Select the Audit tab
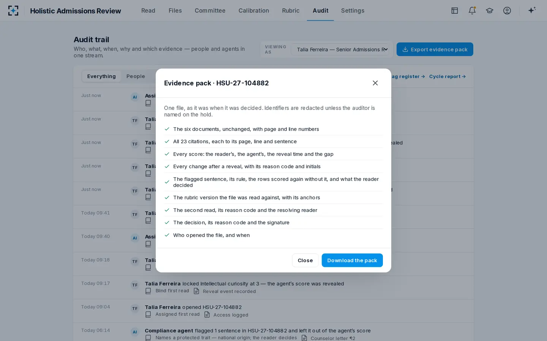The width and height of the screenshot is (547, 341). click(x=321, y=11)
